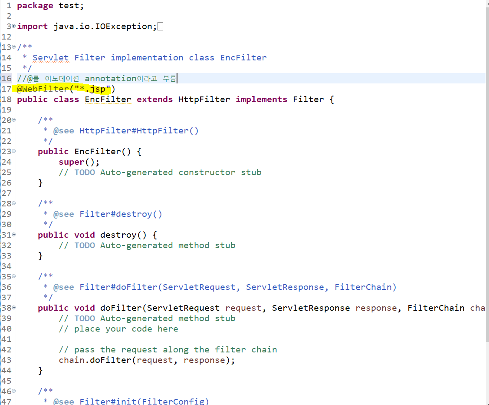This screenshot has width=489, height=405.
Task: Click "pass the request along" comment
Action: (x=168, y=350)
